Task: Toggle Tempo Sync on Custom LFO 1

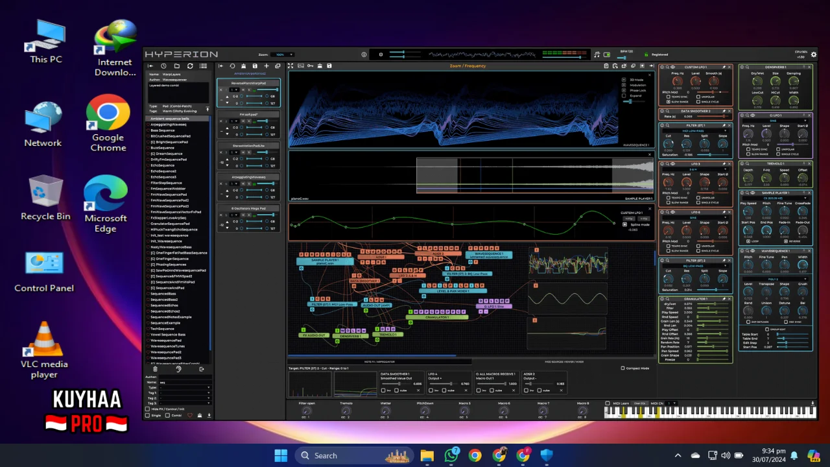Action: (x=669, y=97)
